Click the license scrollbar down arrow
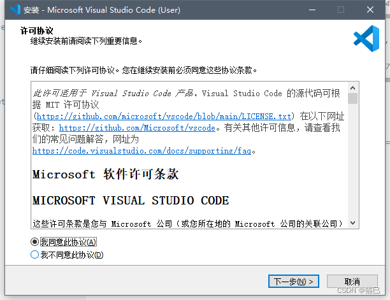Image resolution: width=390 pixels, height=300 pixels. tap(352, 223)
